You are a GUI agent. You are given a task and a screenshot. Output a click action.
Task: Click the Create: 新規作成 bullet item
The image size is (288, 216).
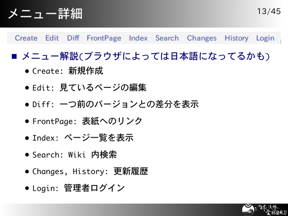67,71
